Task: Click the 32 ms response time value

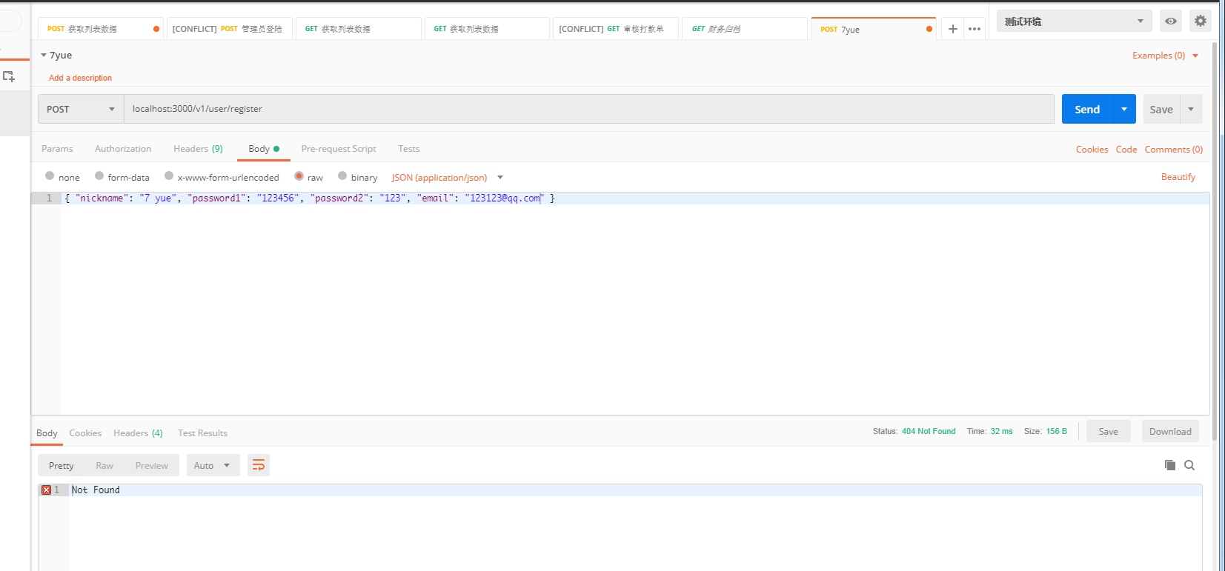Action: pos(1002,431)
